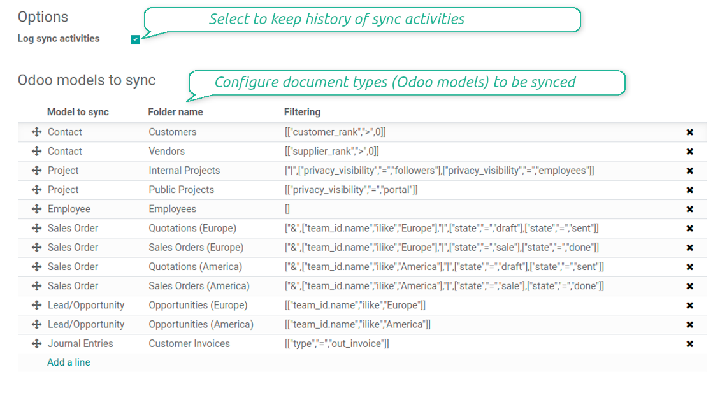Toggle the Log sync activities checkbox
Viewport: 720px width, 400px height.
(x=135, y=39)
